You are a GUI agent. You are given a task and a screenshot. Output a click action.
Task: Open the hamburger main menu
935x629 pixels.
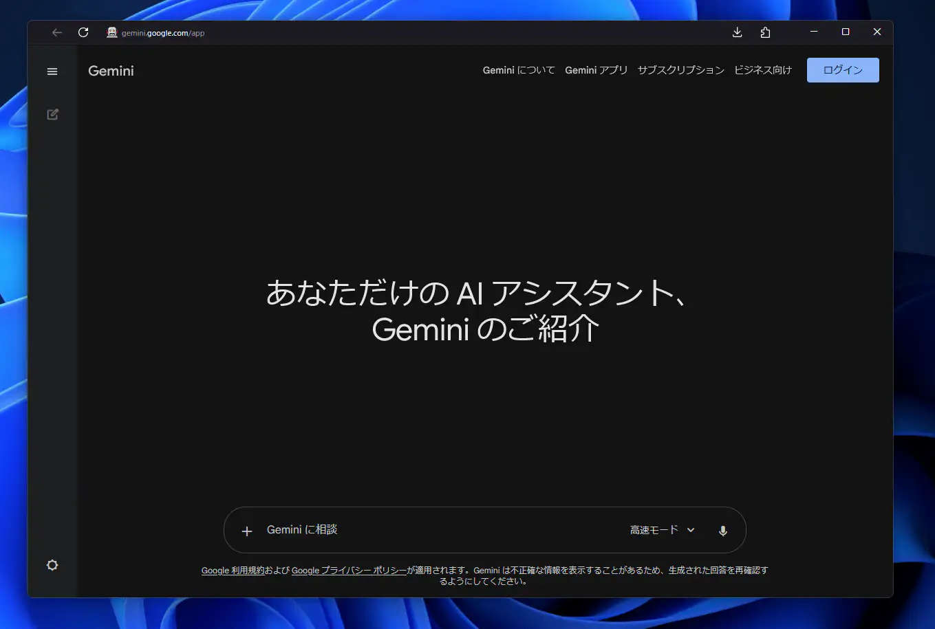[52, 71]
